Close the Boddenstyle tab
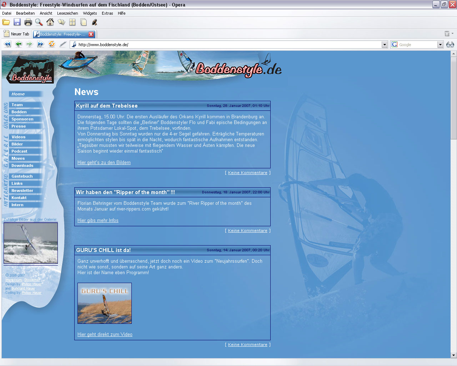457x366 pixels. [91, 34]
